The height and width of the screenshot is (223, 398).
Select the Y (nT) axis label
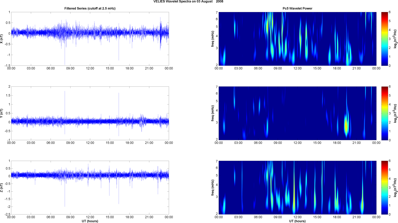[2, 113]
